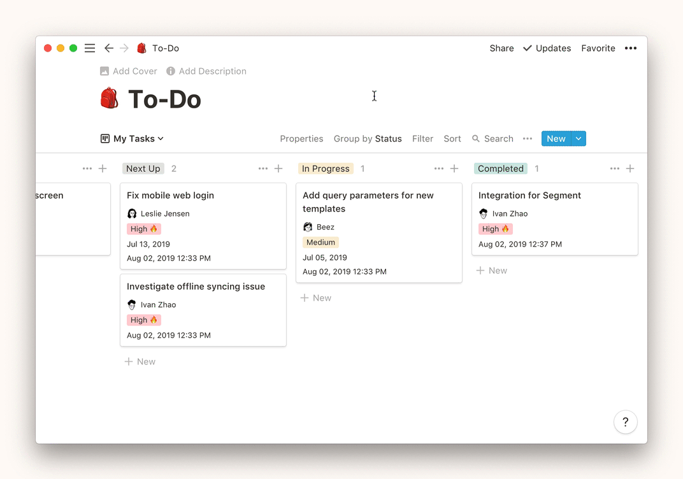The image size is (683, 479).
Task: Open In Progress column options ellipsis
Action: 439,169
